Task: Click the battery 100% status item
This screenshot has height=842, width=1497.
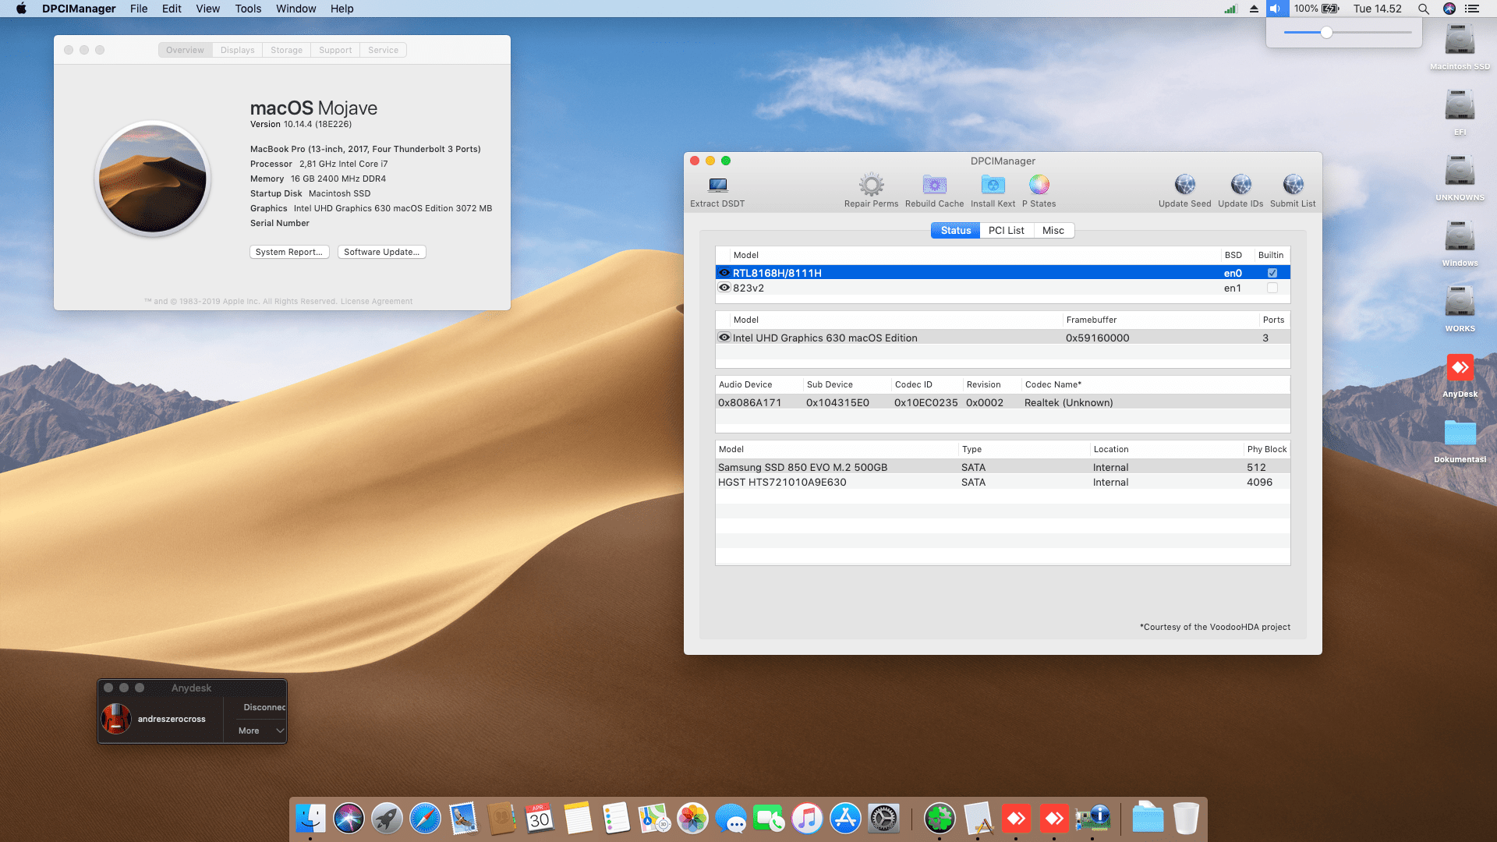Action: (1317, 9)
